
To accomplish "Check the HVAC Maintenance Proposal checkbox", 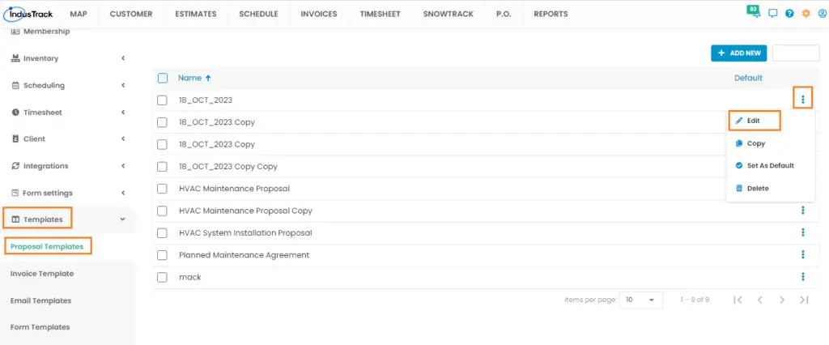I will pos(162,189).
